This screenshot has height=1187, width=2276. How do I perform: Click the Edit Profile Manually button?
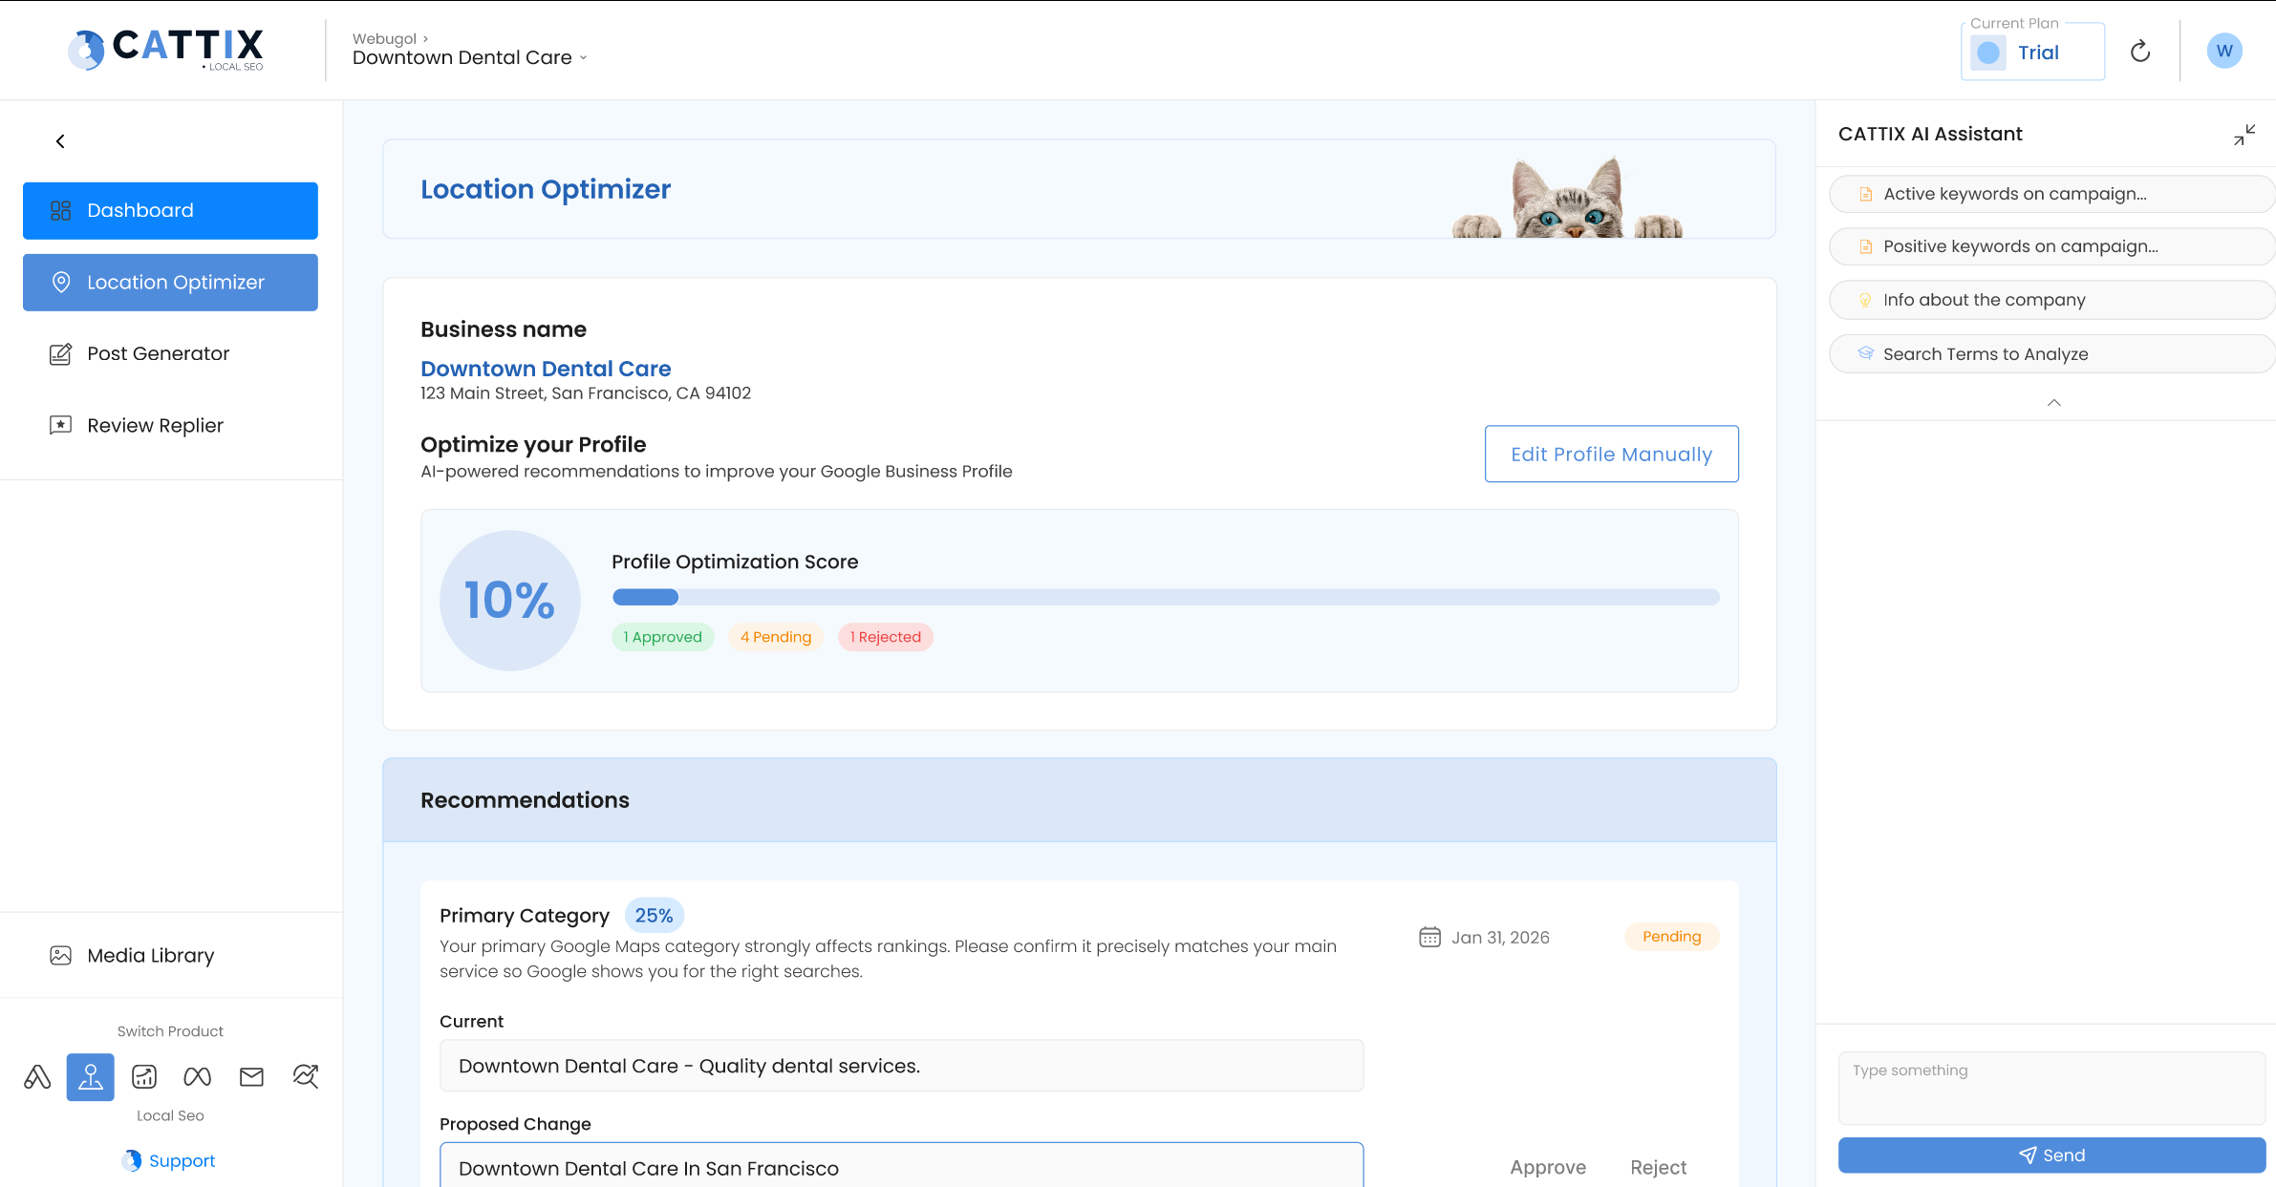tap(1611, 454)
